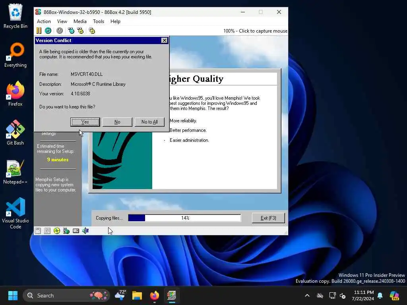Minimize the 86Box window
The width and height of the screenshot is (407, 305).
[243, 12]
